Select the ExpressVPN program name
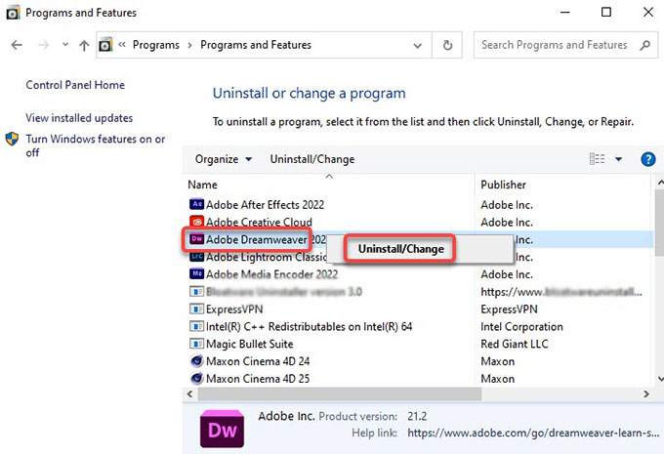664x454 pixels. pos(234,309)
